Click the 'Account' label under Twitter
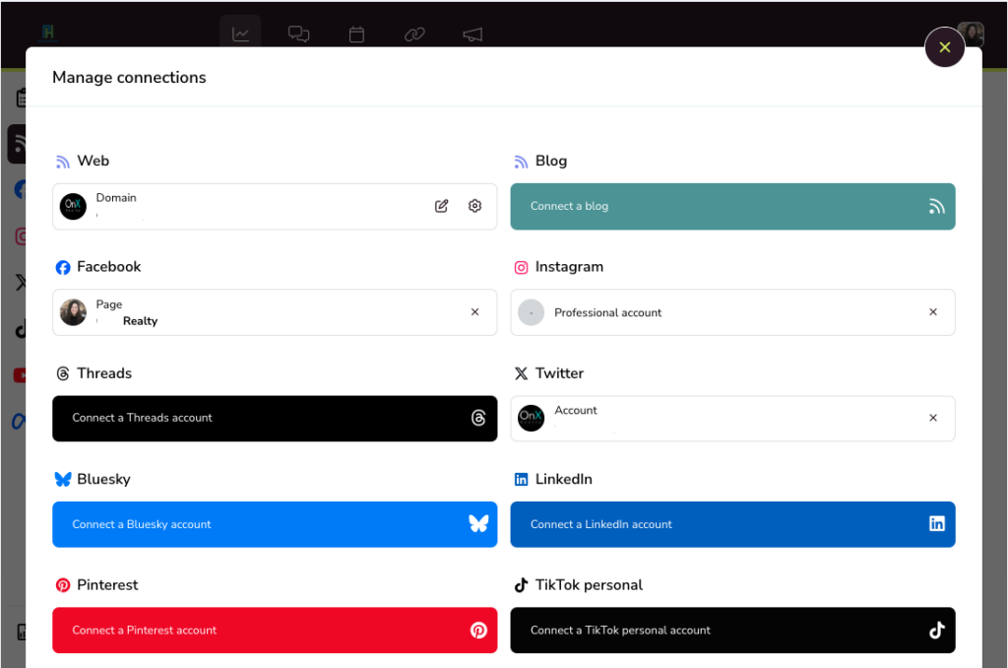Viewport: 1008px width, 668px height. coord(575,410)
